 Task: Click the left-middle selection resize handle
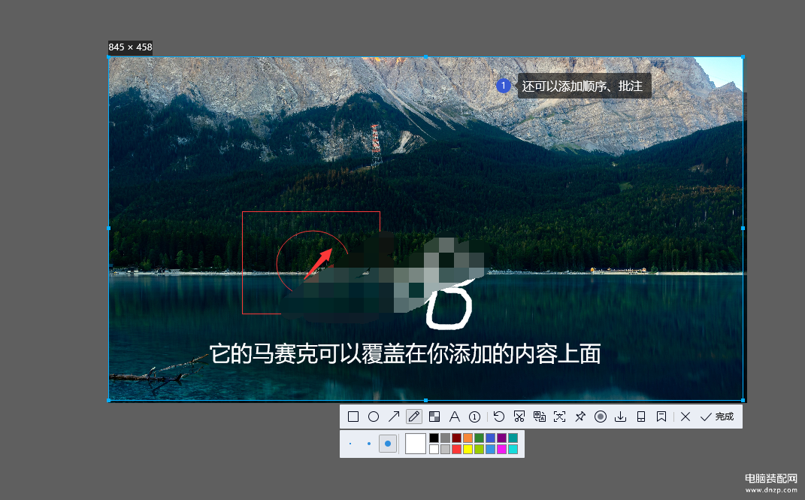109,229
